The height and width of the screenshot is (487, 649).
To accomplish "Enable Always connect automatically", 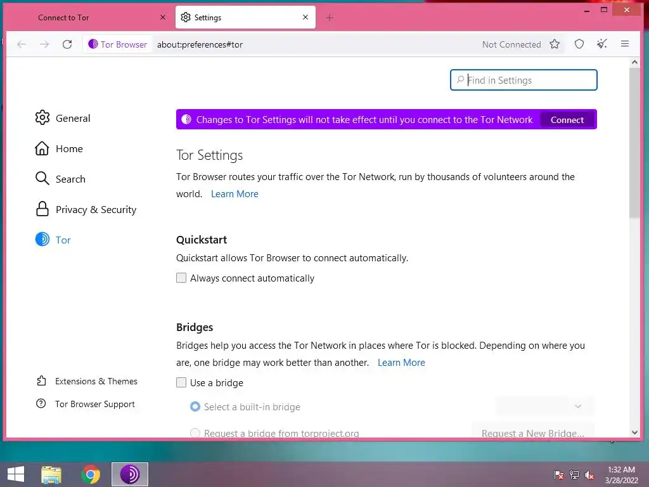I will pos(181,278).
